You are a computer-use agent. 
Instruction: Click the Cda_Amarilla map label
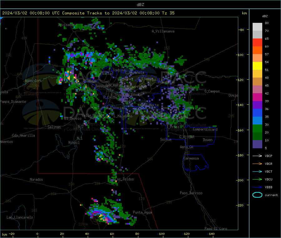[23, 135]
